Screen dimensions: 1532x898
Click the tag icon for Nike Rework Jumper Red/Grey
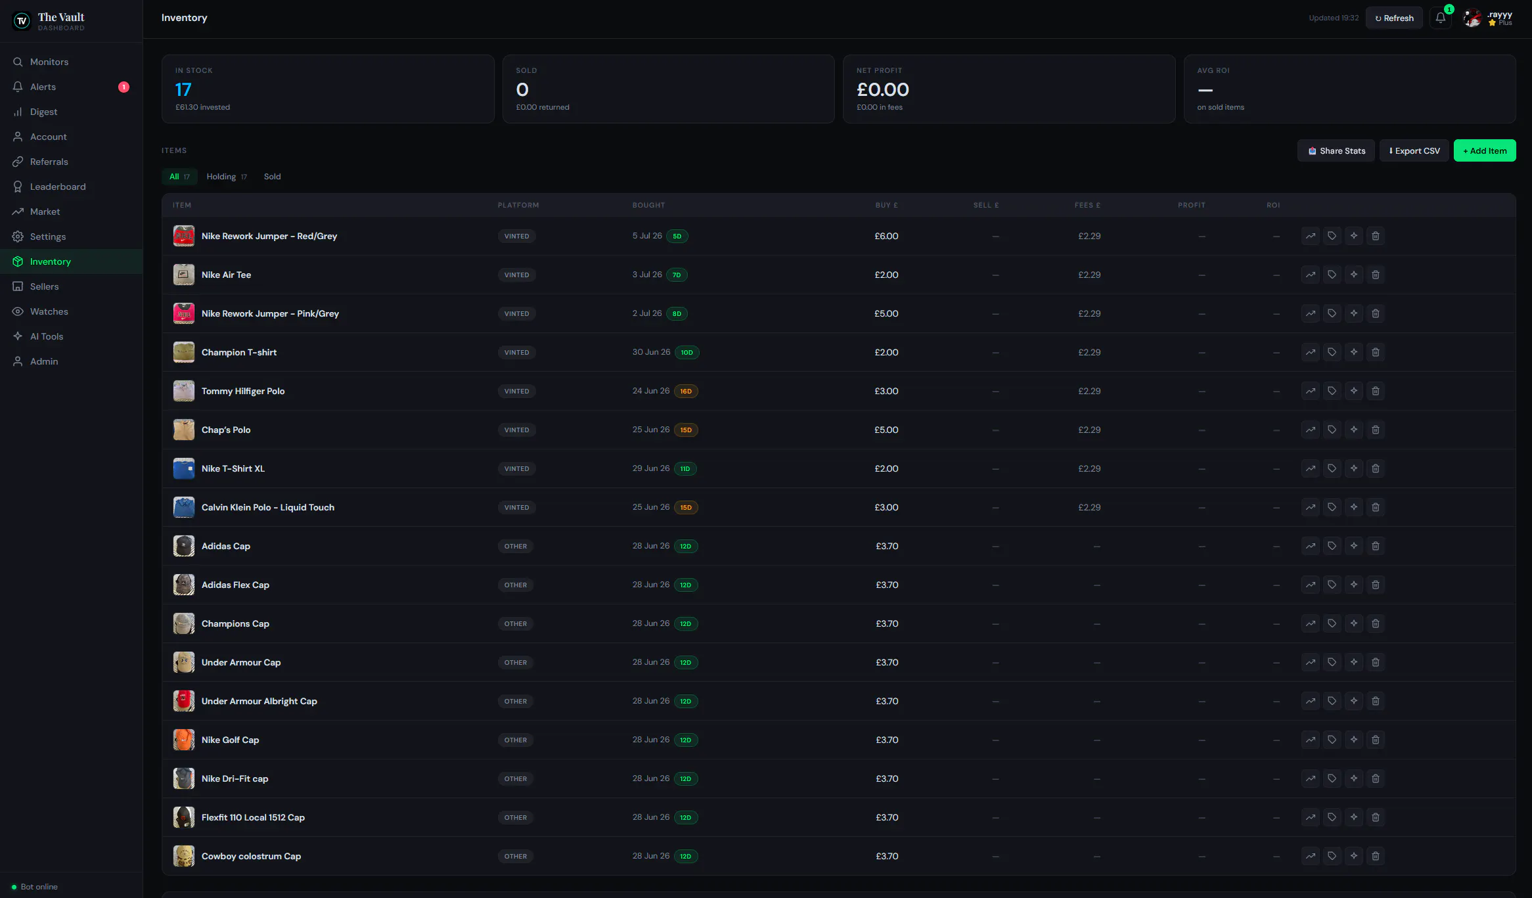coord(1332,236)
